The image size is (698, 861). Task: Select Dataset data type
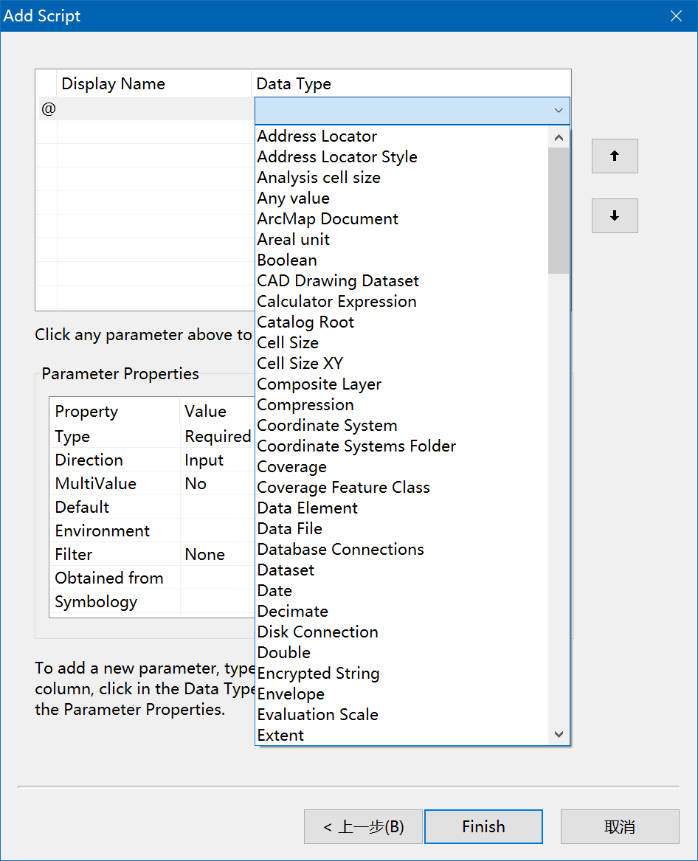point(401,570)
